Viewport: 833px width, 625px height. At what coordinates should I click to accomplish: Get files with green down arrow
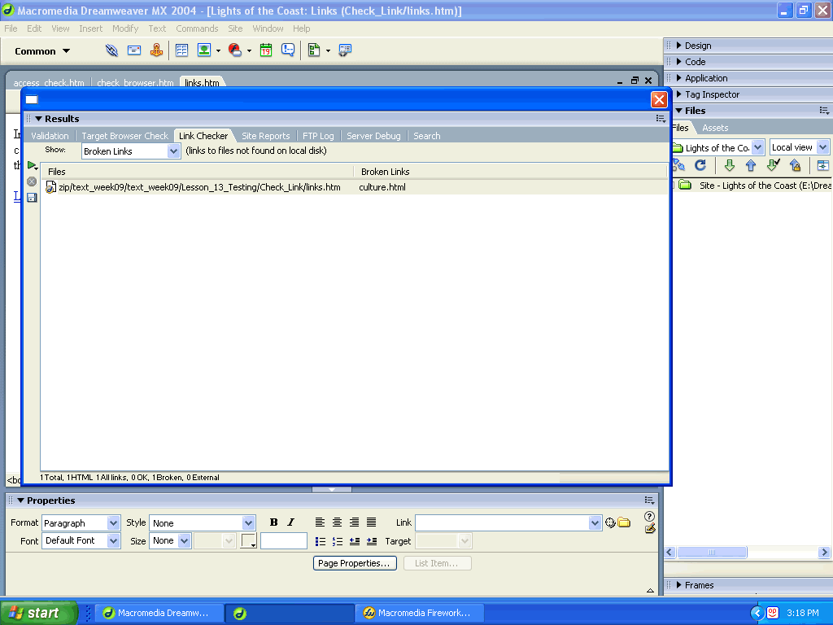(730, 165)
